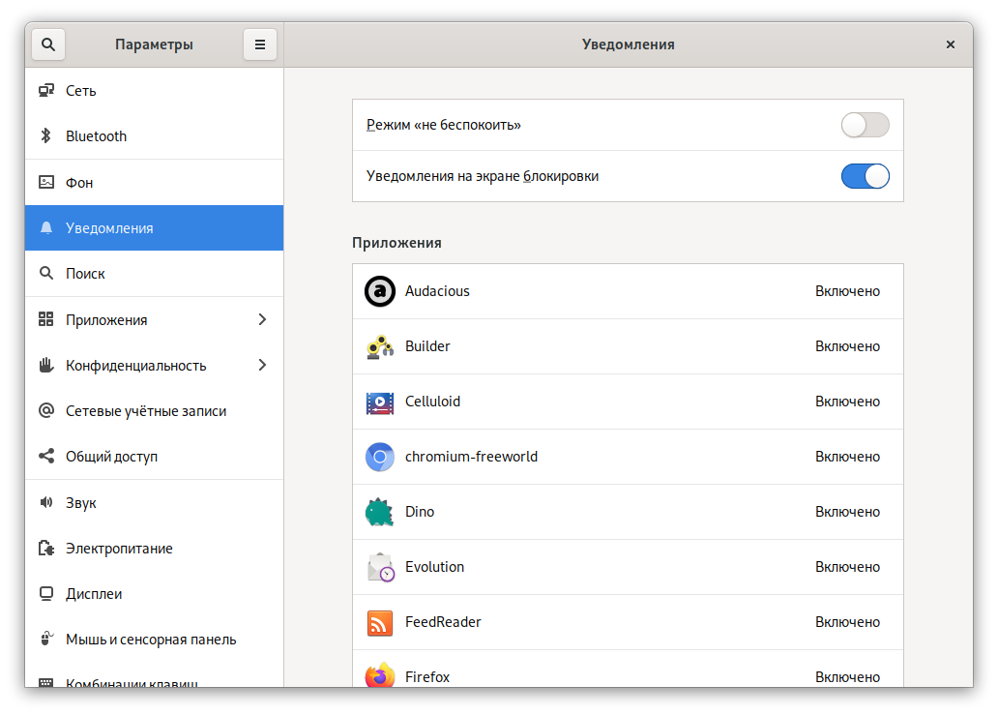998x715 pixels.
Task: Open the Звук settings panel
Action: pos(154,502)
